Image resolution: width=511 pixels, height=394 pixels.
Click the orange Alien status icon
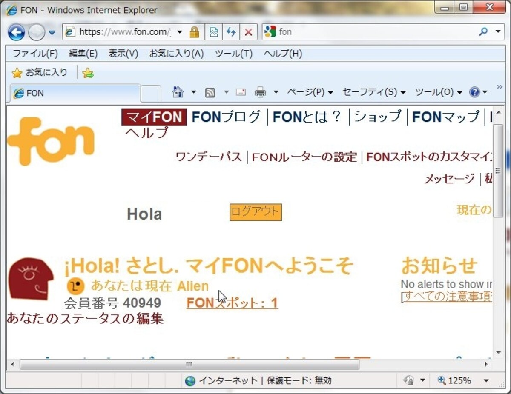(76, 286)
